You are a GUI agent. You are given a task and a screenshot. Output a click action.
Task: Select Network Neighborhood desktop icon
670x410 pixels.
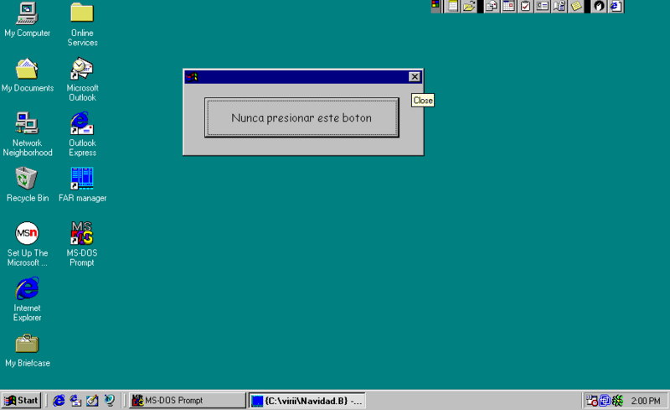(x=28, y=134)
